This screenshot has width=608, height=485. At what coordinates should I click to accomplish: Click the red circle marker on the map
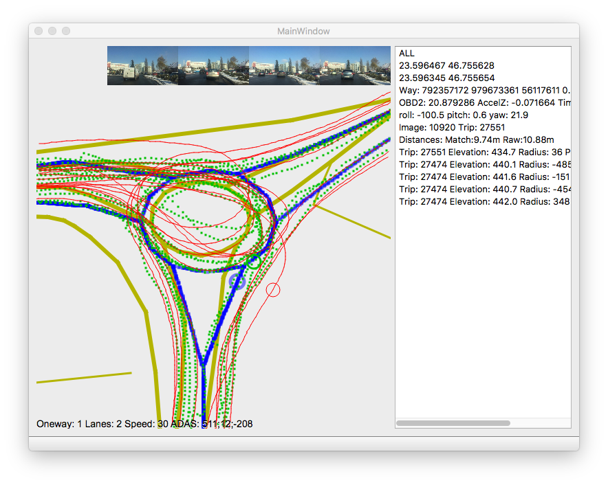pos(273,290)
